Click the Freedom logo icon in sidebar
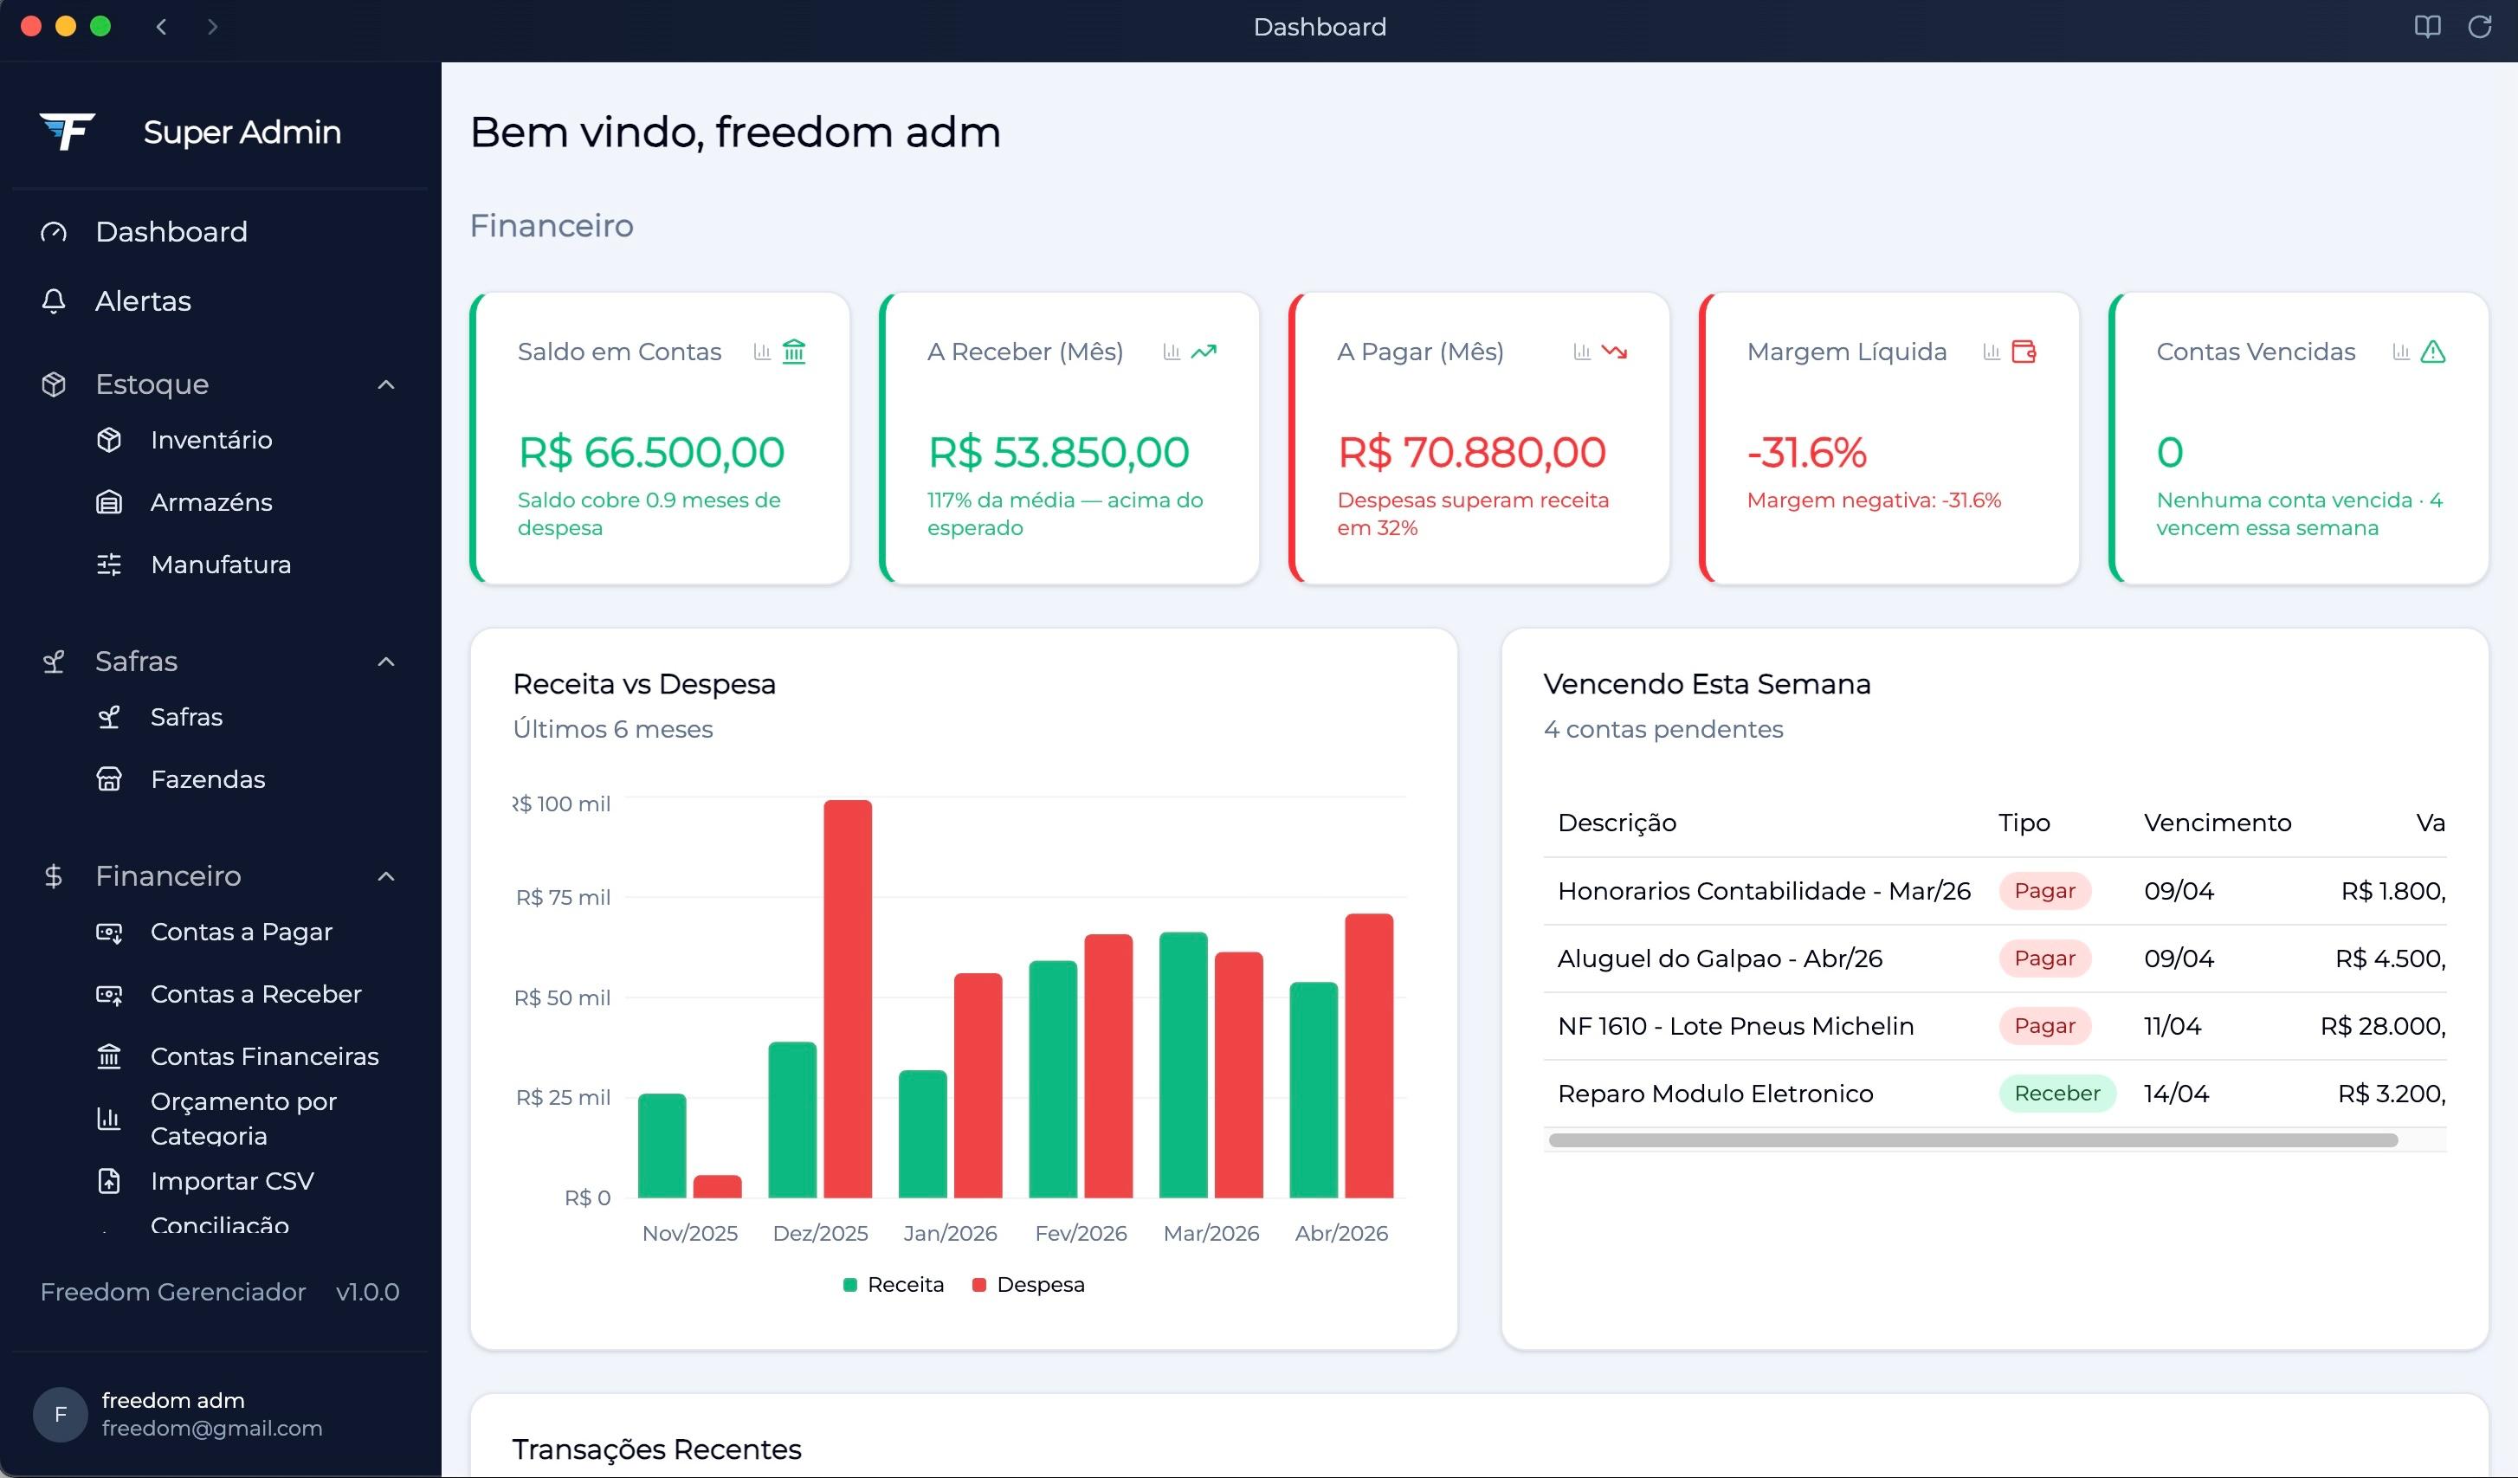Viewport: 2518px width, 1478px height. click(67, 131)
